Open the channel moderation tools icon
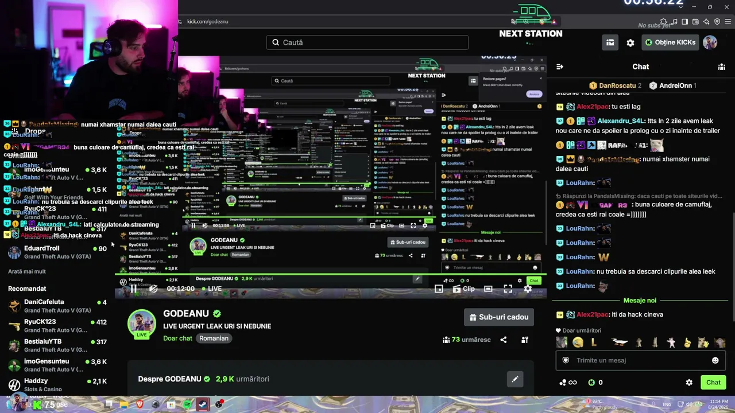This screenshot has height=413, width=735. tap(525, 340)
